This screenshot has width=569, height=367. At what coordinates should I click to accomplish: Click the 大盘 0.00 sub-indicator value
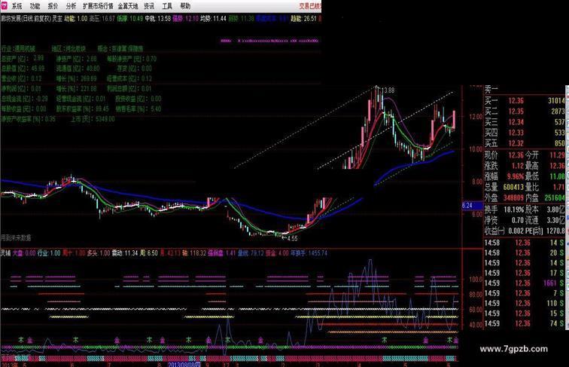click(x=24, y=253)
